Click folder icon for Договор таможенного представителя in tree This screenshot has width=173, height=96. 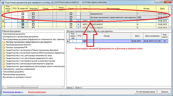tap(4, 42)
